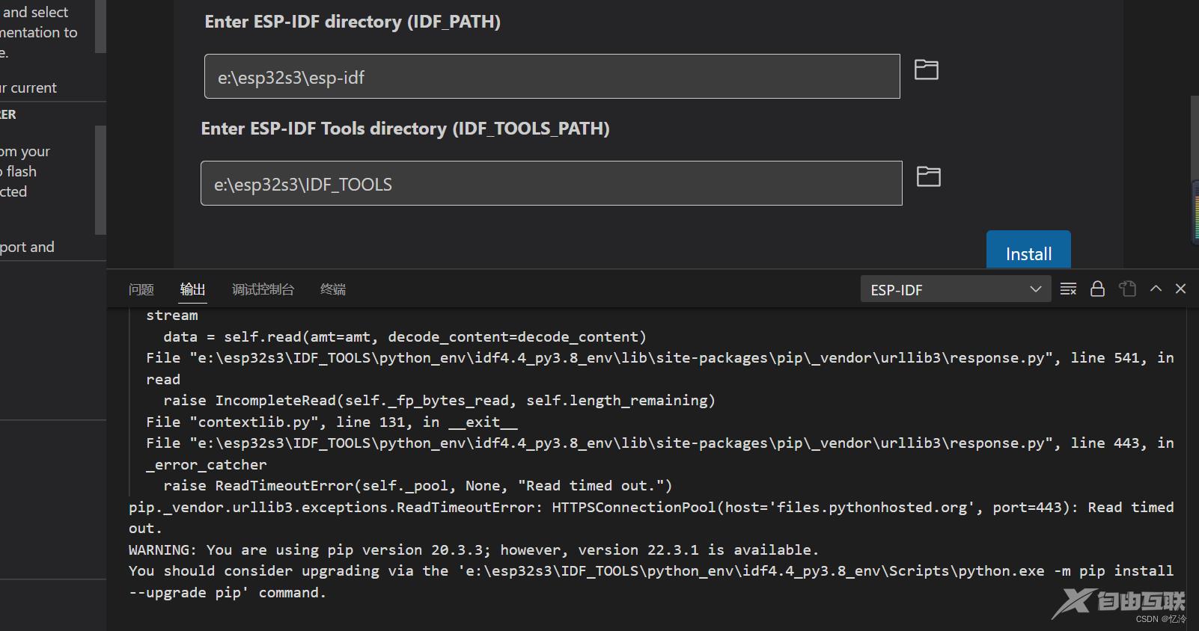Open the ESP-IDF output channel dropdown
The height and width of the screenshot is (631, 1199).
click(x=956, y=289)
